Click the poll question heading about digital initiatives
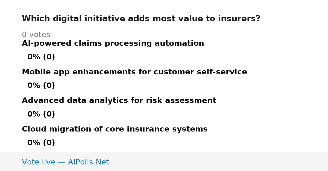The width and height of the screenshot is (328, 171). click(x=141, y=19)
